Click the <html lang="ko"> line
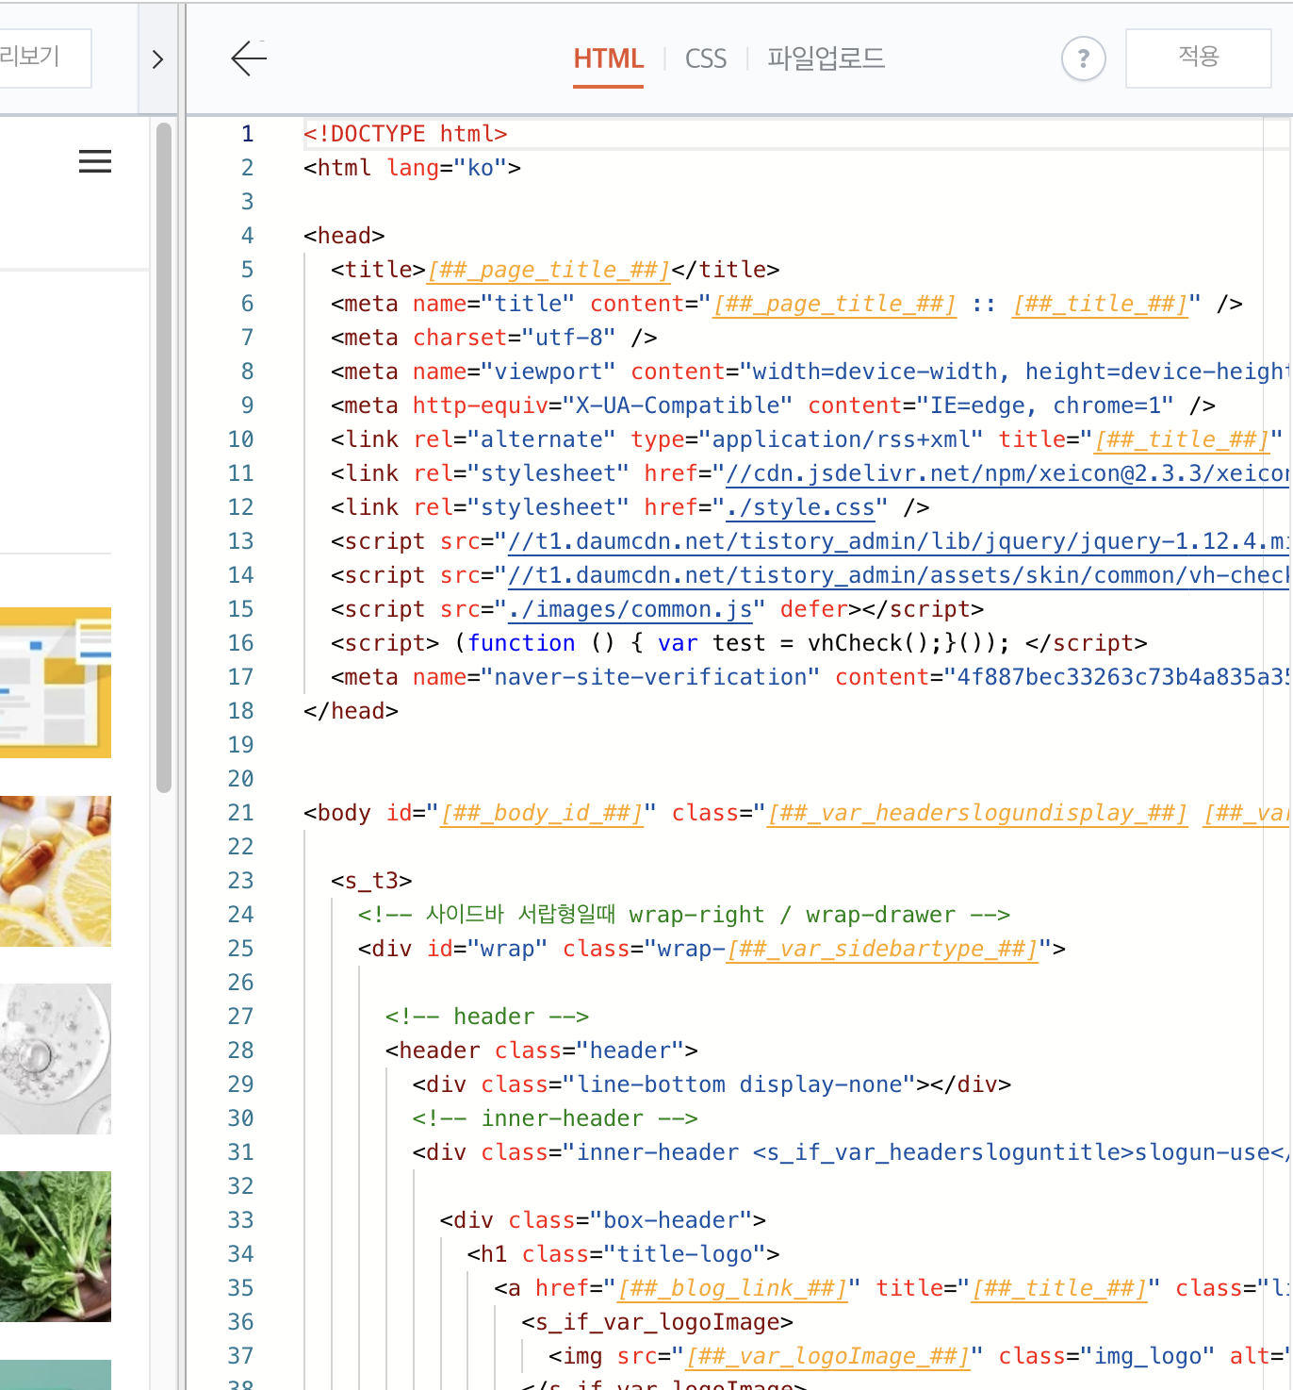The width and height of the screenshot is (1293, 1390). tap(412, 168)
